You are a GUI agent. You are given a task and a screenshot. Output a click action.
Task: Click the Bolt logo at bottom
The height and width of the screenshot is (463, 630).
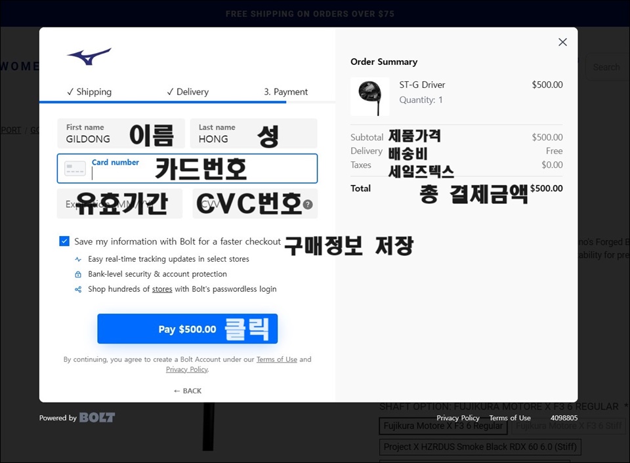tap(97, 418)
